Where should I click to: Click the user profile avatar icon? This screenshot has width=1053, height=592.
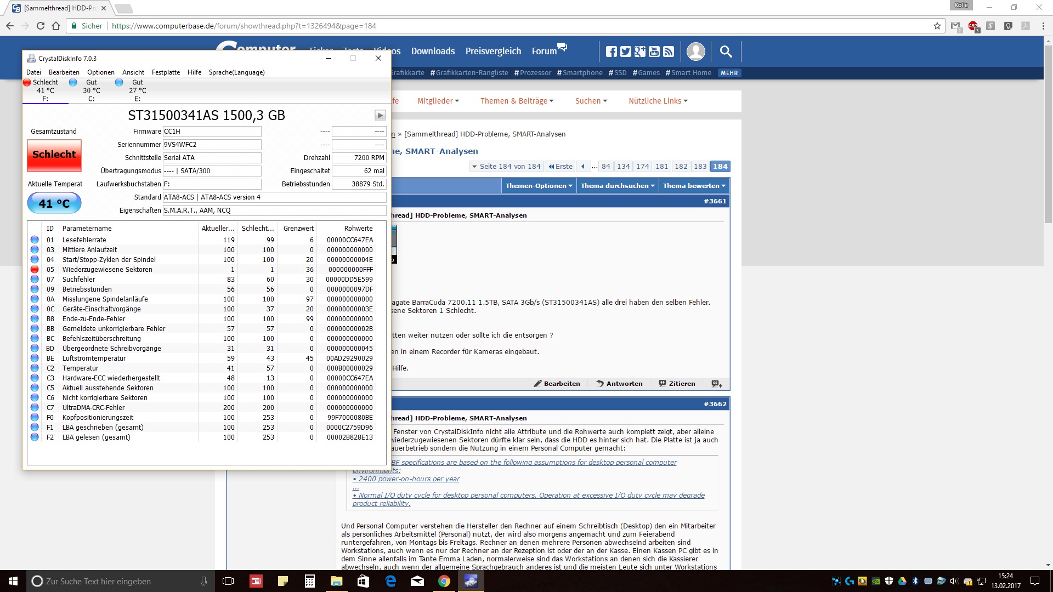pyautogui.click(x=695, y=52)
